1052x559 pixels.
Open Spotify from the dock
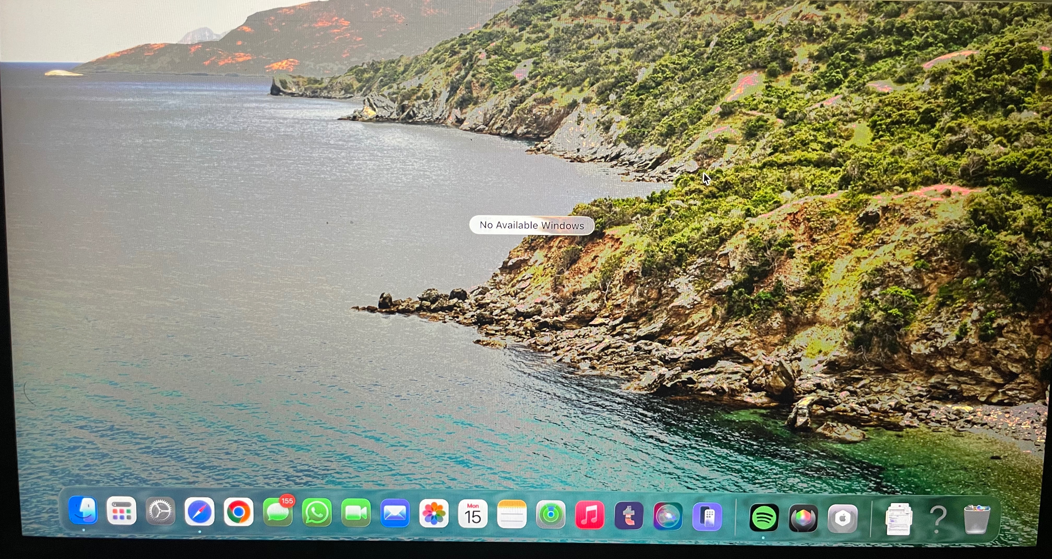[x=764, y=518]
